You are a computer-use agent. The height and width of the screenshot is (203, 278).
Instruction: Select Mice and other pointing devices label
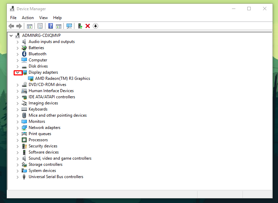(x=58, y=115)
